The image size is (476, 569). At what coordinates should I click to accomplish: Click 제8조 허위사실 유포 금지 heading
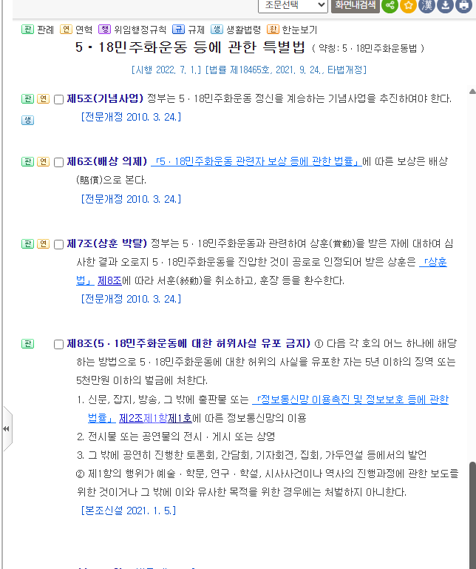pyautogui.click(x=188, y=343)
